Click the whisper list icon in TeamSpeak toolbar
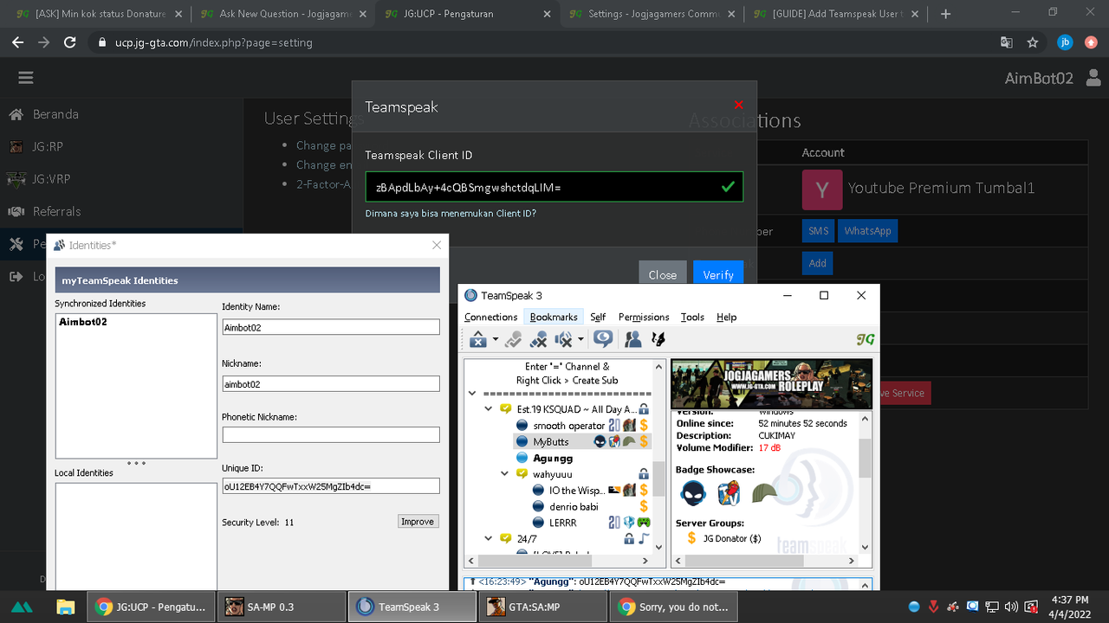Screen dimensions: 1109x623 pyautogui.click(x=658, y=340)
